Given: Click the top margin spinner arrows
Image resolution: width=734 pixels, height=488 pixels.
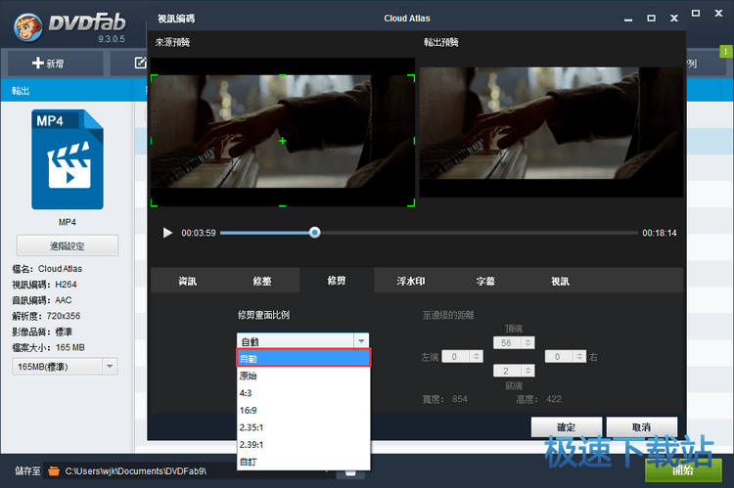Looking at the screenshot, I should [x=528, y=342].
